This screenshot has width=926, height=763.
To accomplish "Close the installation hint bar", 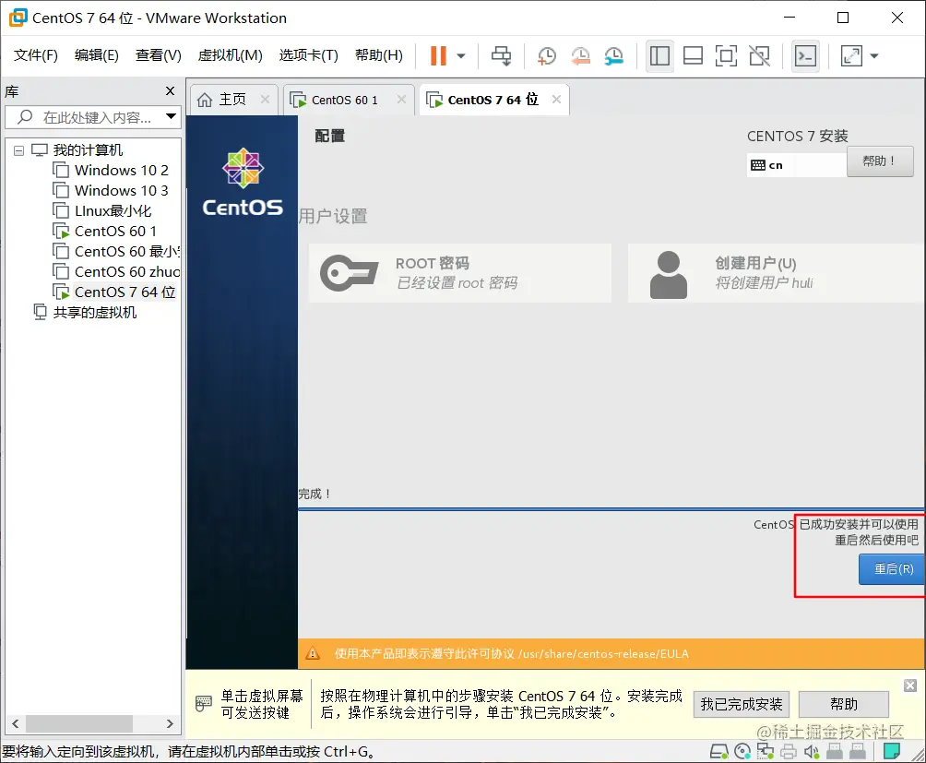I will 910,686.
